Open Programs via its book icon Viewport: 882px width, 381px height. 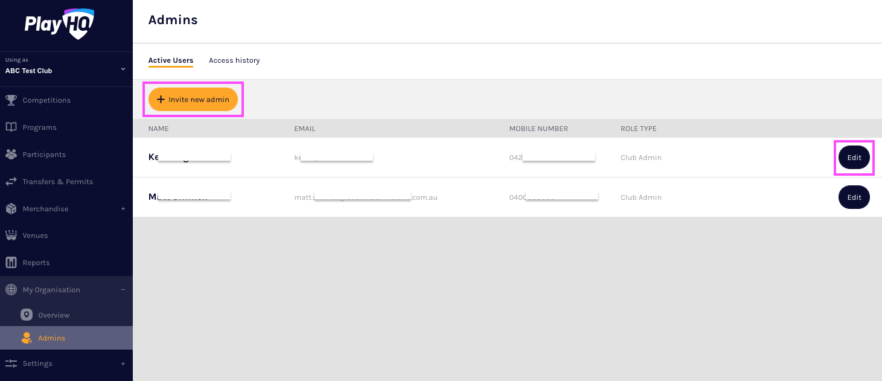pos(11,127)
